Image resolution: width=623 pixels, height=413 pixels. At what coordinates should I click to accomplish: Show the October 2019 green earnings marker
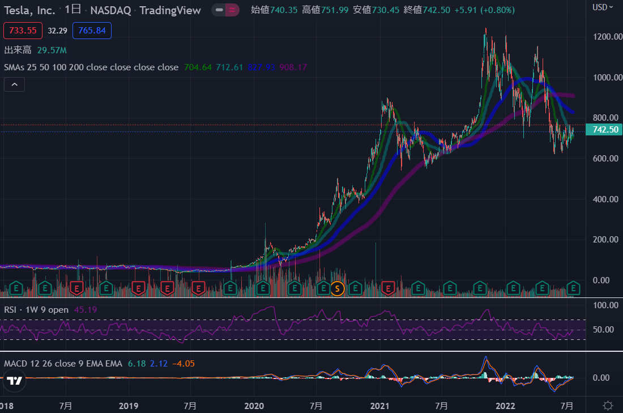pyautogui.click(x=230, y=288)
